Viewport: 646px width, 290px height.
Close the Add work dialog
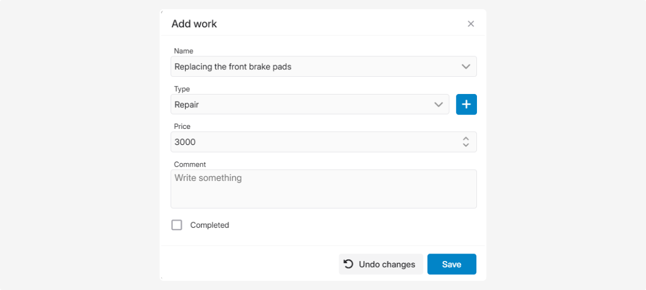point(471,24)
